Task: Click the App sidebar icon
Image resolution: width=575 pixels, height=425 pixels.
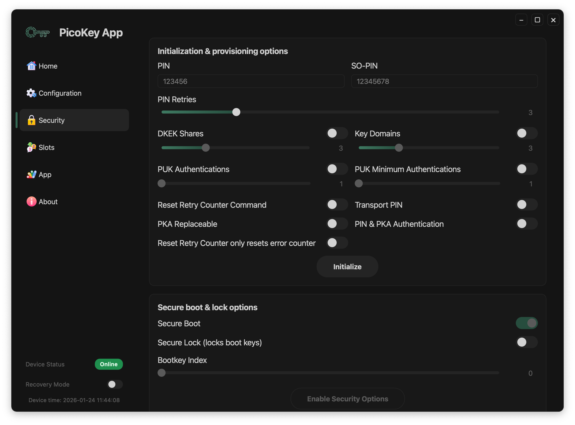Action: coord(31,174)
